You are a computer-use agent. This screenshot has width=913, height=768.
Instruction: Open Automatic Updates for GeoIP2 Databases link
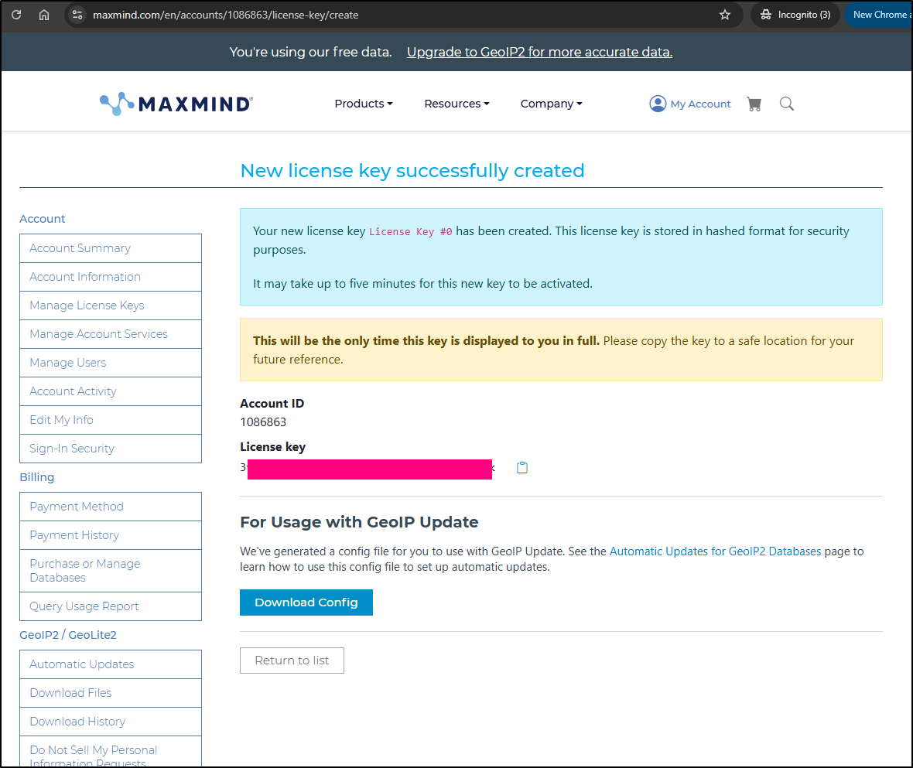(715, 551)
